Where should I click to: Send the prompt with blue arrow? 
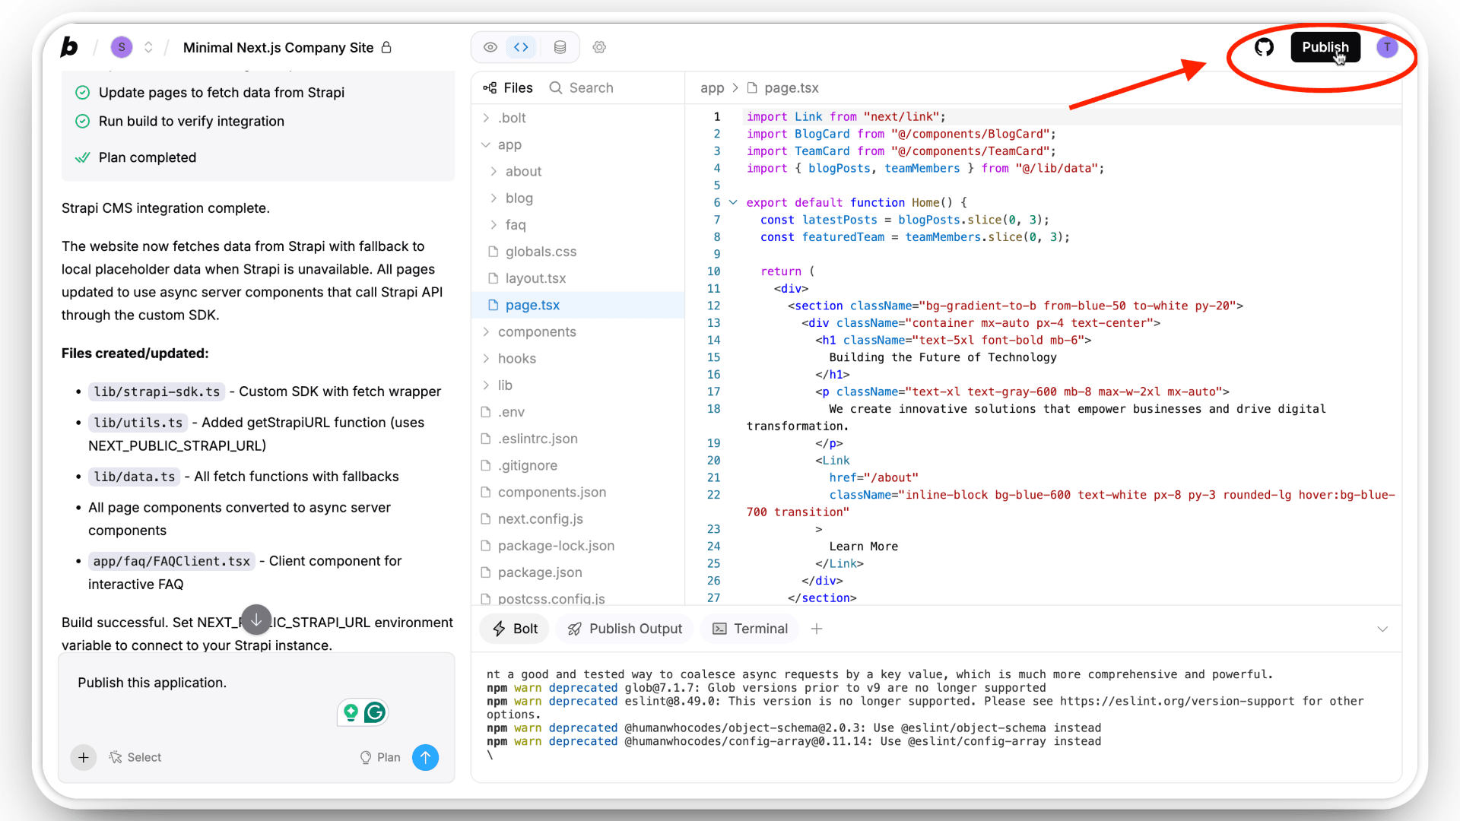[425, 757]
